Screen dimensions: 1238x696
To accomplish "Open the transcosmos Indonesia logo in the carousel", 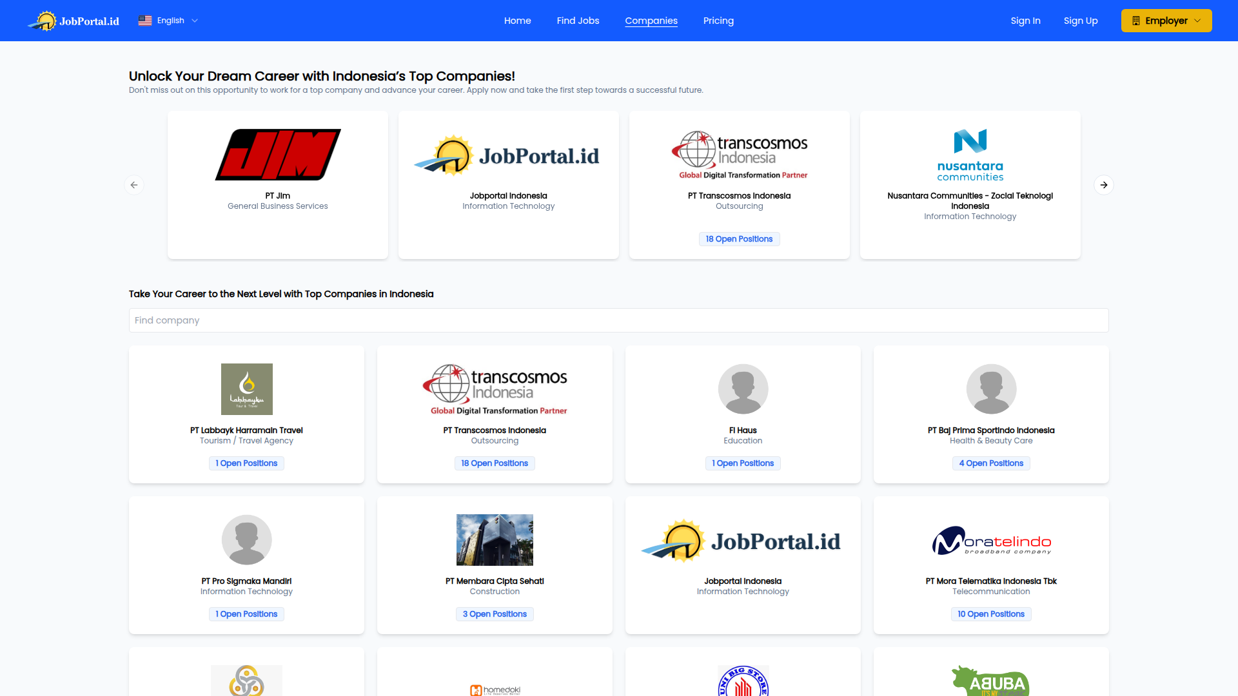I will (x=739, y=155).
